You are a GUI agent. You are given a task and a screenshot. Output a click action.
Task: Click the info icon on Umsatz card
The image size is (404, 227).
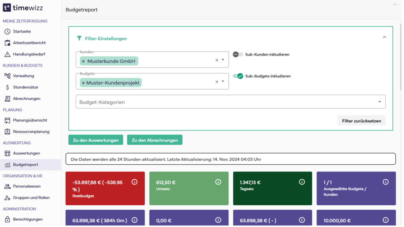pos(219,182)
